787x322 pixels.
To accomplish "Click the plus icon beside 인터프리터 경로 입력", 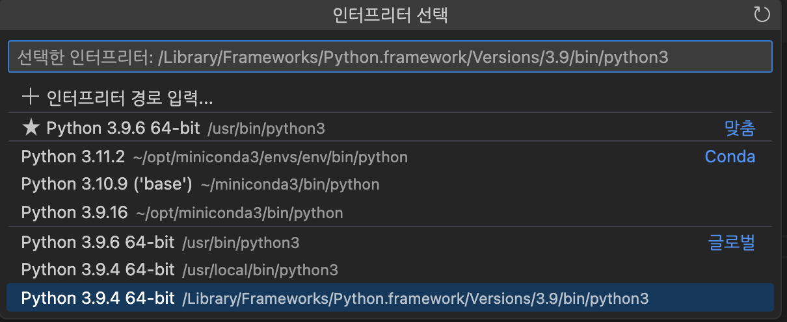I will tap(31, 98).
